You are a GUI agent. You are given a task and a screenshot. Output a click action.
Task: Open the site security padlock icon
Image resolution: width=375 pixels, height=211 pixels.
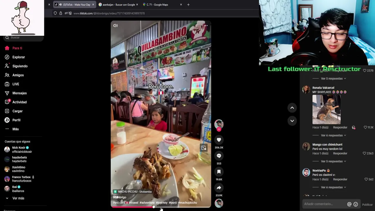(x=61, y=13)
